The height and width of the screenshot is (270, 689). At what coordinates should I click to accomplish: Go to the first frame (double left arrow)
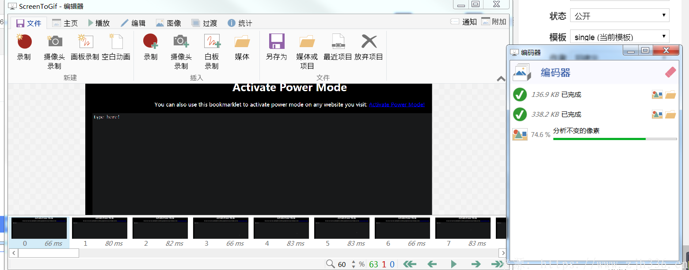(x=410, y=264)
